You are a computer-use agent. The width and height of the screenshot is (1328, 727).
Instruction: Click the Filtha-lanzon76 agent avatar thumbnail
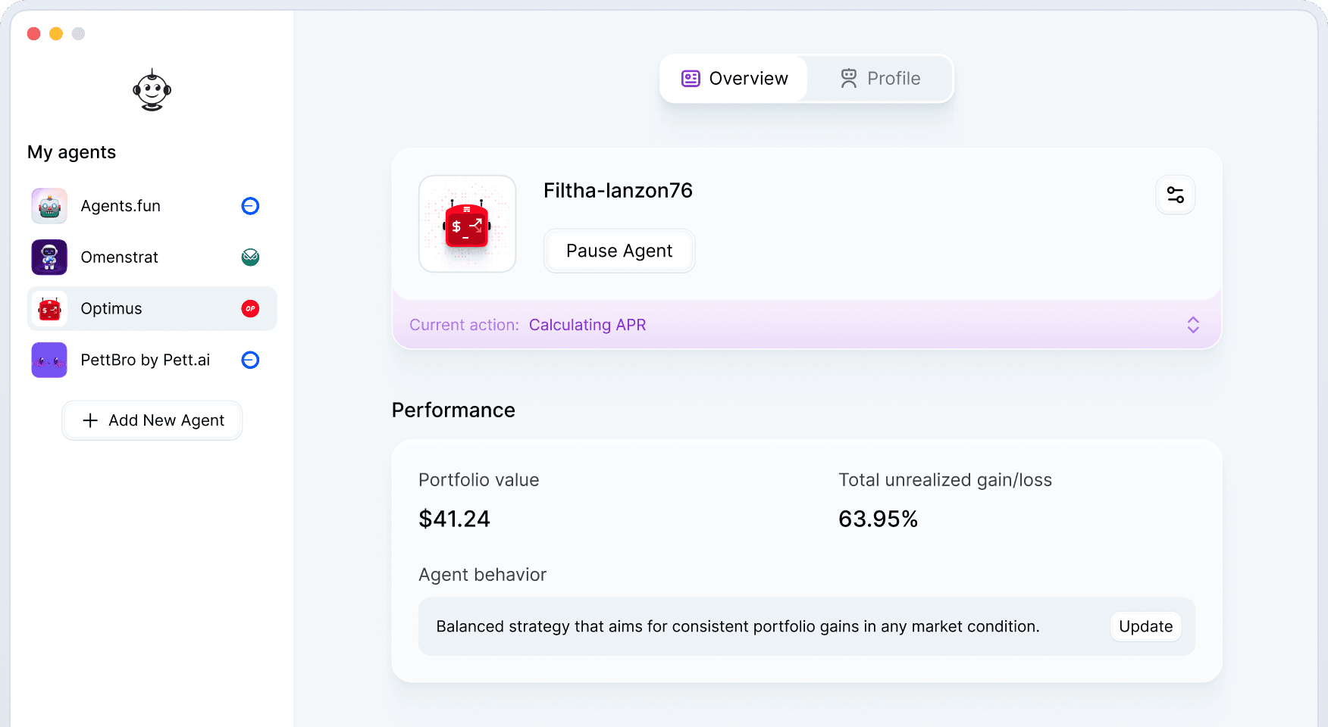(x=467, y=224)
